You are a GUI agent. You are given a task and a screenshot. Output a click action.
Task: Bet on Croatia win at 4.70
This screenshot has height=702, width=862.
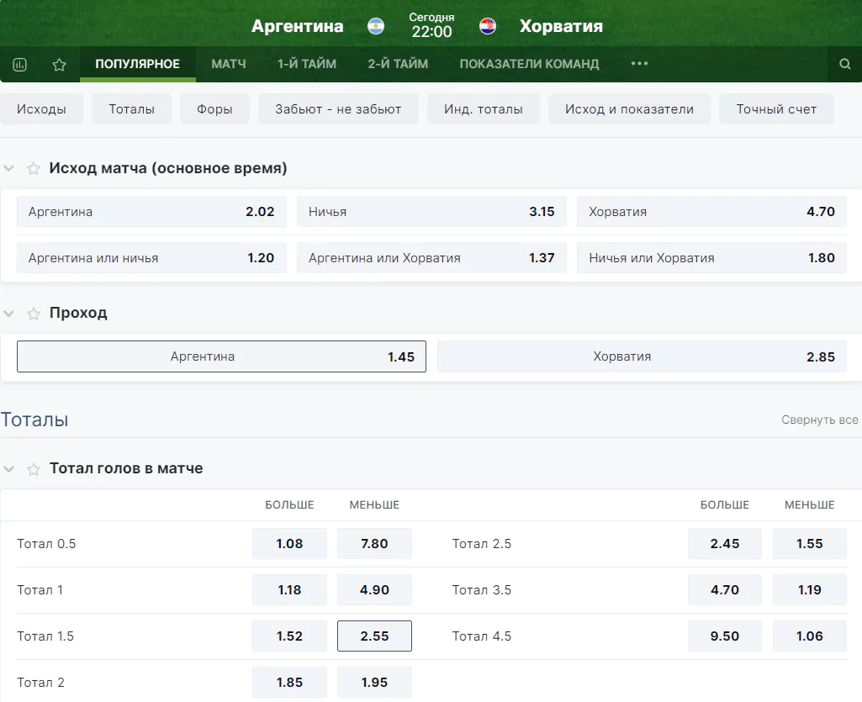pos(712,212)
